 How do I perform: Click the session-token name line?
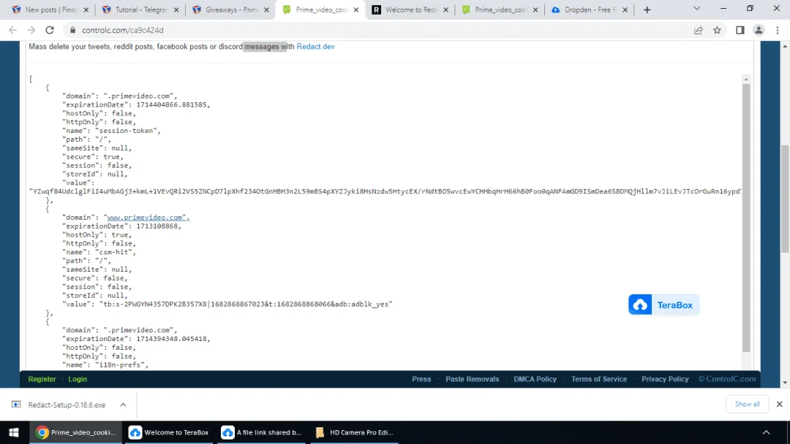(111, 131)
